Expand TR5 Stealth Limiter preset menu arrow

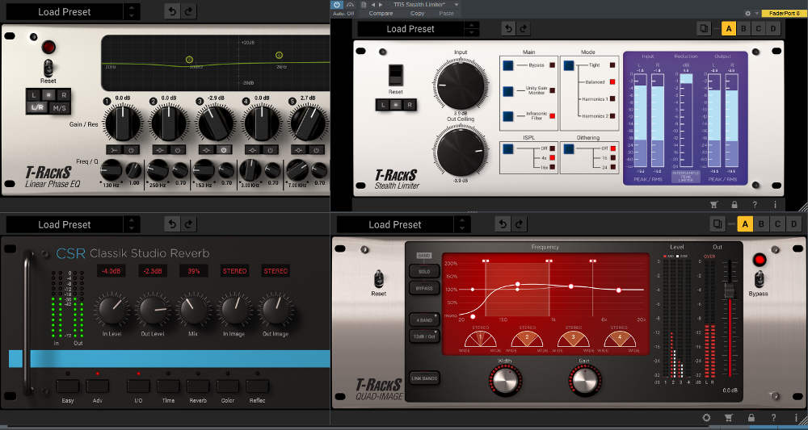[457, 4]
